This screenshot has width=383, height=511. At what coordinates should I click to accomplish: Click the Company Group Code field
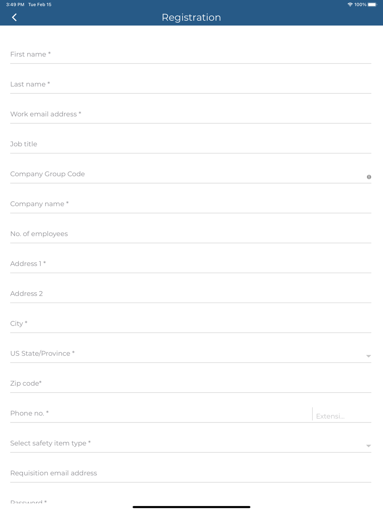(184, 174)
